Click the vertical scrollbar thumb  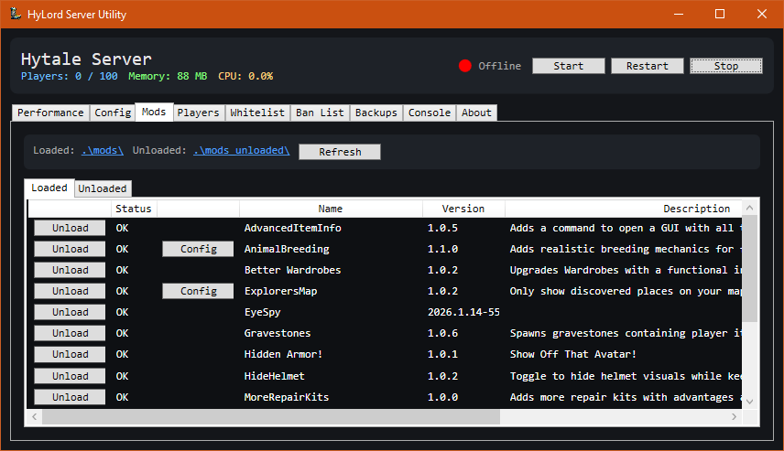click(749, 269)
